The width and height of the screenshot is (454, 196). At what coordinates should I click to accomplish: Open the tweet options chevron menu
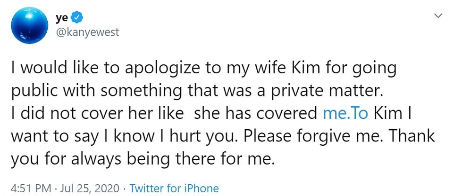pyautogui.click(x=437, y=16)
